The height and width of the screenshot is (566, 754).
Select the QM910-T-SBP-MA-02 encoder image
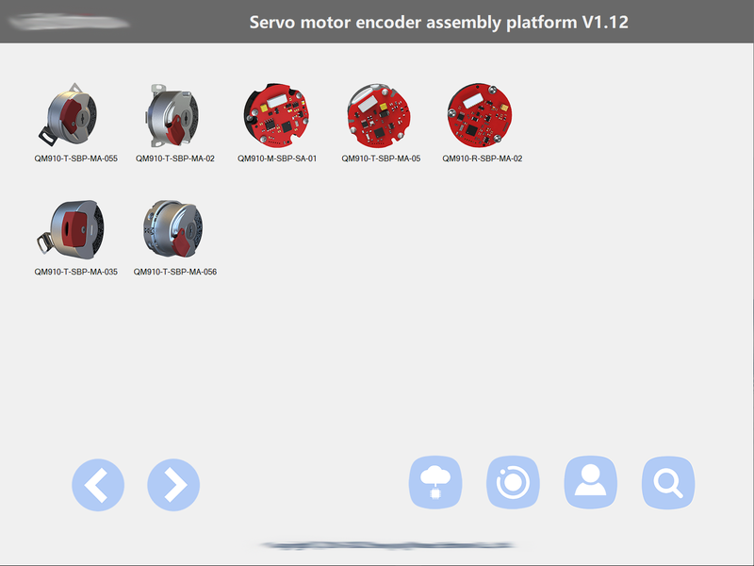(173, 115)
